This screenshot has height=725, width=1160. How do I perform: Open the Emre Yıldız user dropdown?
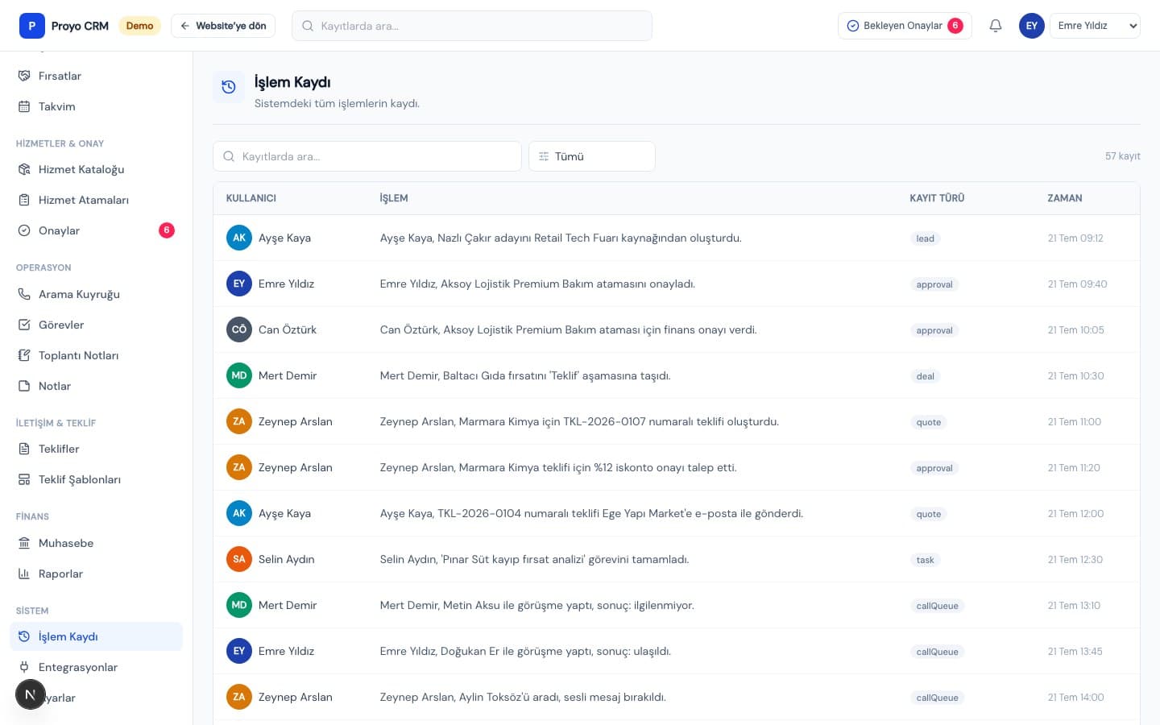point(1095,26)
